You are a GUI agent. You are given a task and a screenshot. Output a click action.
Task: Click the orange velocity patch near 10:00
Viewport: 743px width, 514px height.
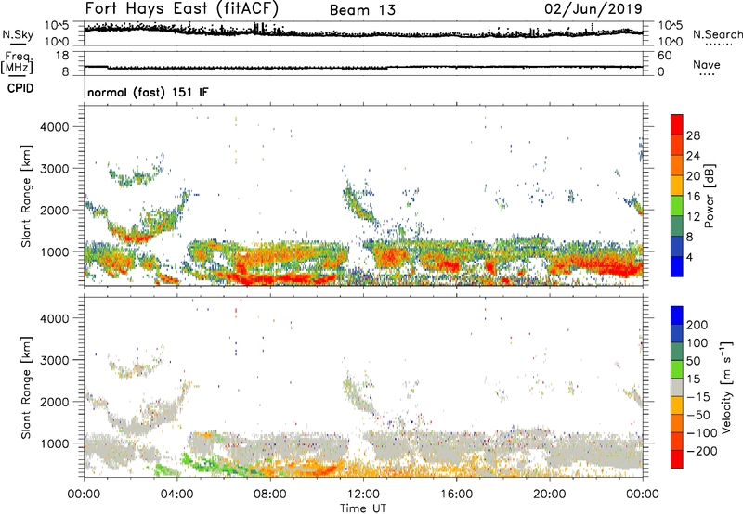pyautogui.click(x=318, y=469)
